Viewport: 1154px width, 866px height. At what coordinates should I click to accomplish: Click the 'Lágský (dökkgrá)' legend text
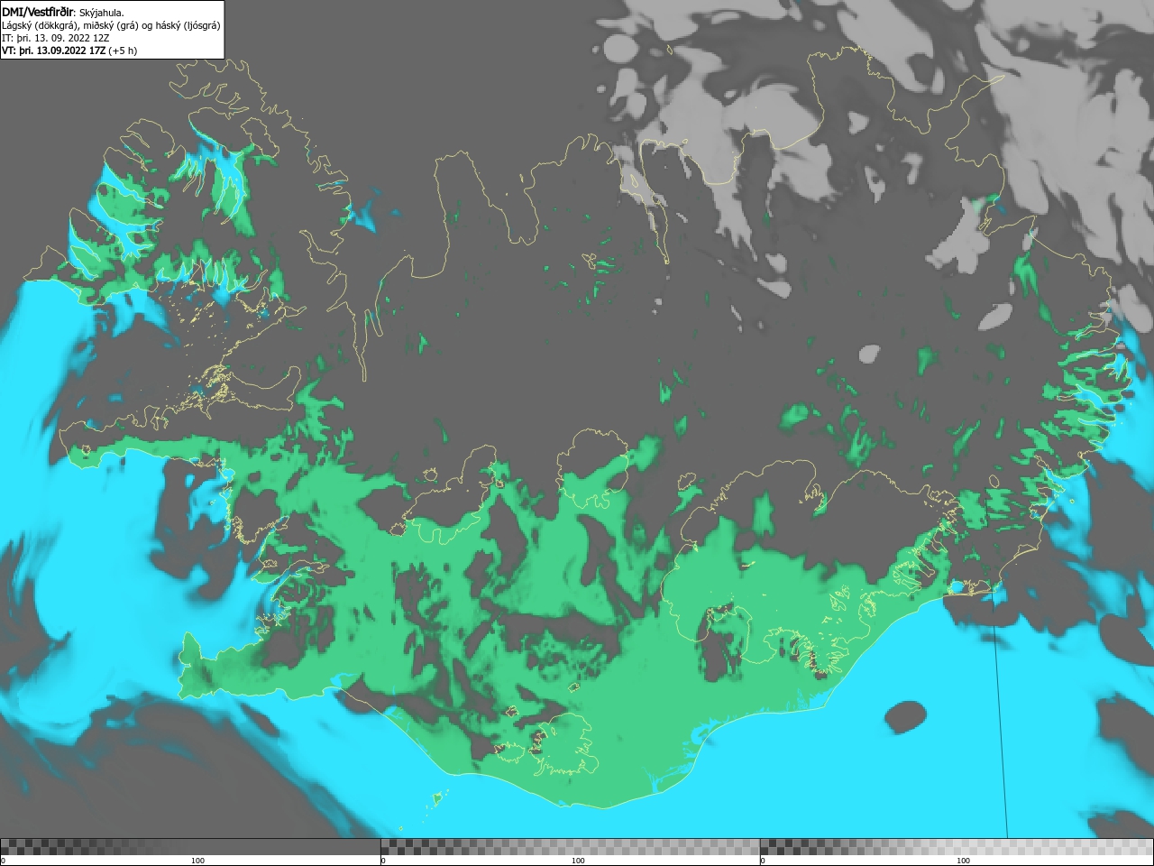(41, 25)
